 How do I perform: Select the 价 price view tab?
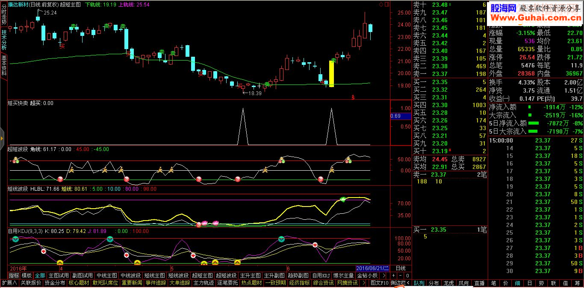point(505,283)
